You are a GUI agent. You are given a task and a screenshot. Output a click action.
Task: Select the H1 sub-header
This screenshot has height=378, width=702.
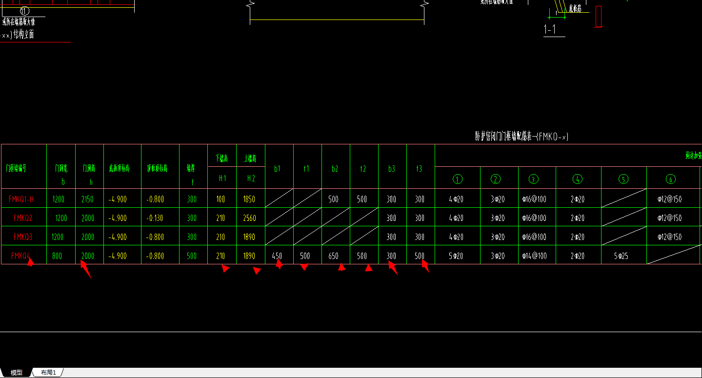(x=222, y=179)
